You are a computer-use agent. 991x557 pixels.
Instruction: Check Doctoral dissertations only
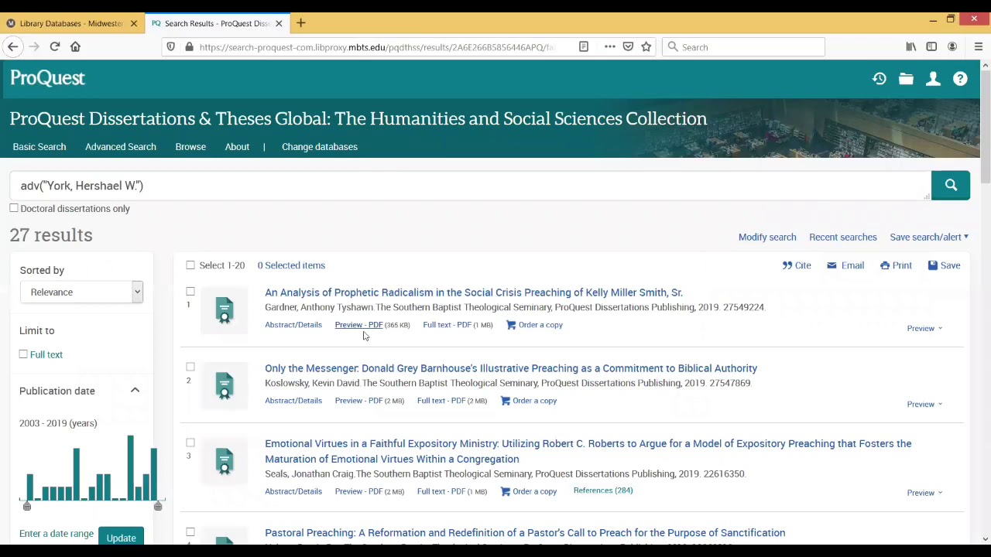click(14, 208)
